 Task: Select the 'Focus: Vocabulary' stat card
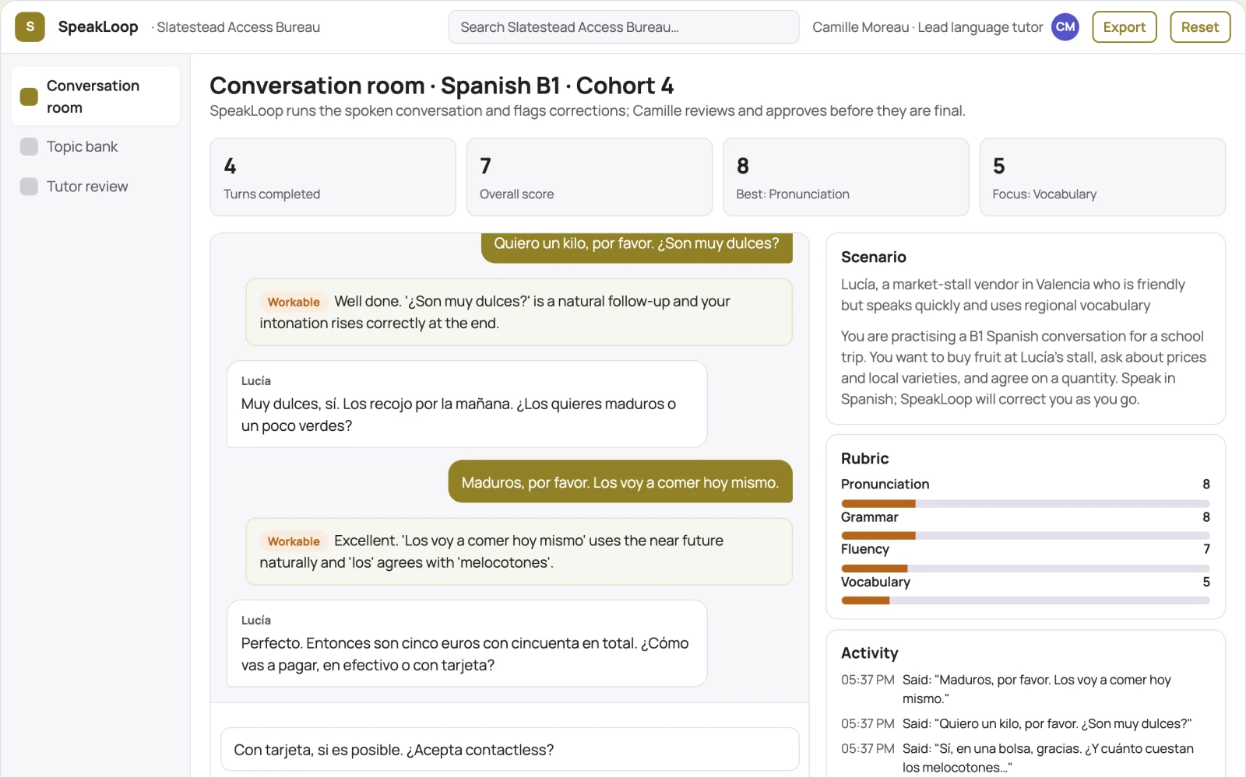1103,177
